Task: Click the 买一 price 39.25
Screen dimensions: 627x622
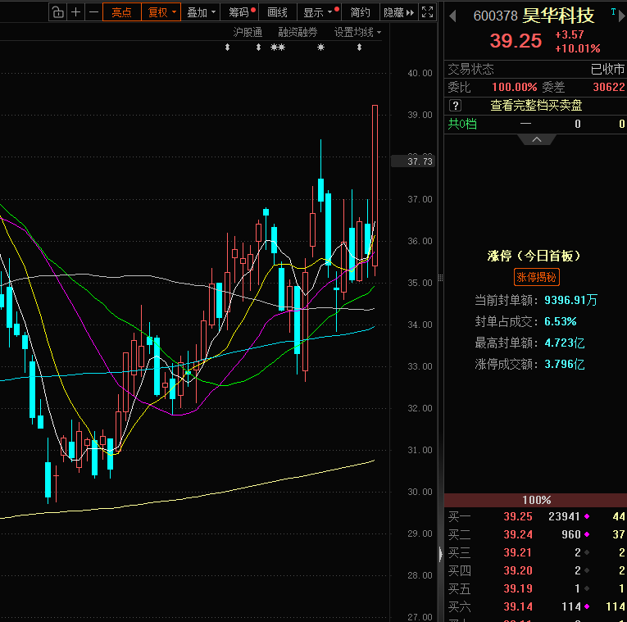Action: pos(518,516)
